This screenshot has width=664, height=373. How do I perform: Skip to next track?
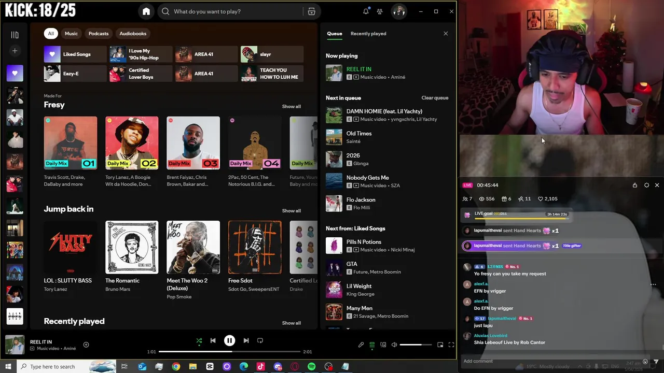point(246,340)
